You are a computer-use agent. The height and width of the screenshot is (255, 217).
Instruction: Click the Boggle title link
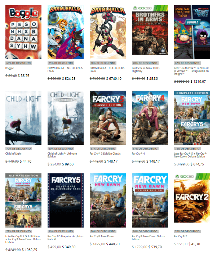10,68
